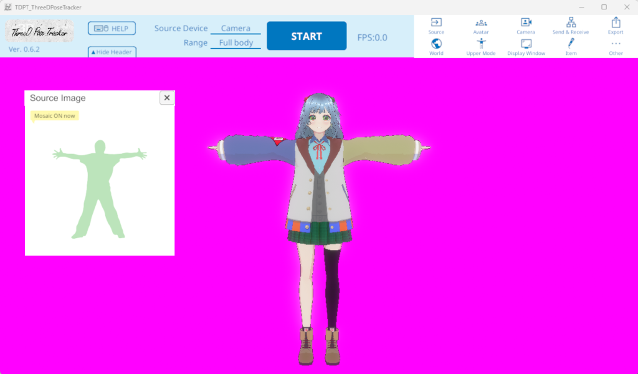Click the Ver. 0.6.2 version text
The image size is (638, 374).
coord(24,49)
